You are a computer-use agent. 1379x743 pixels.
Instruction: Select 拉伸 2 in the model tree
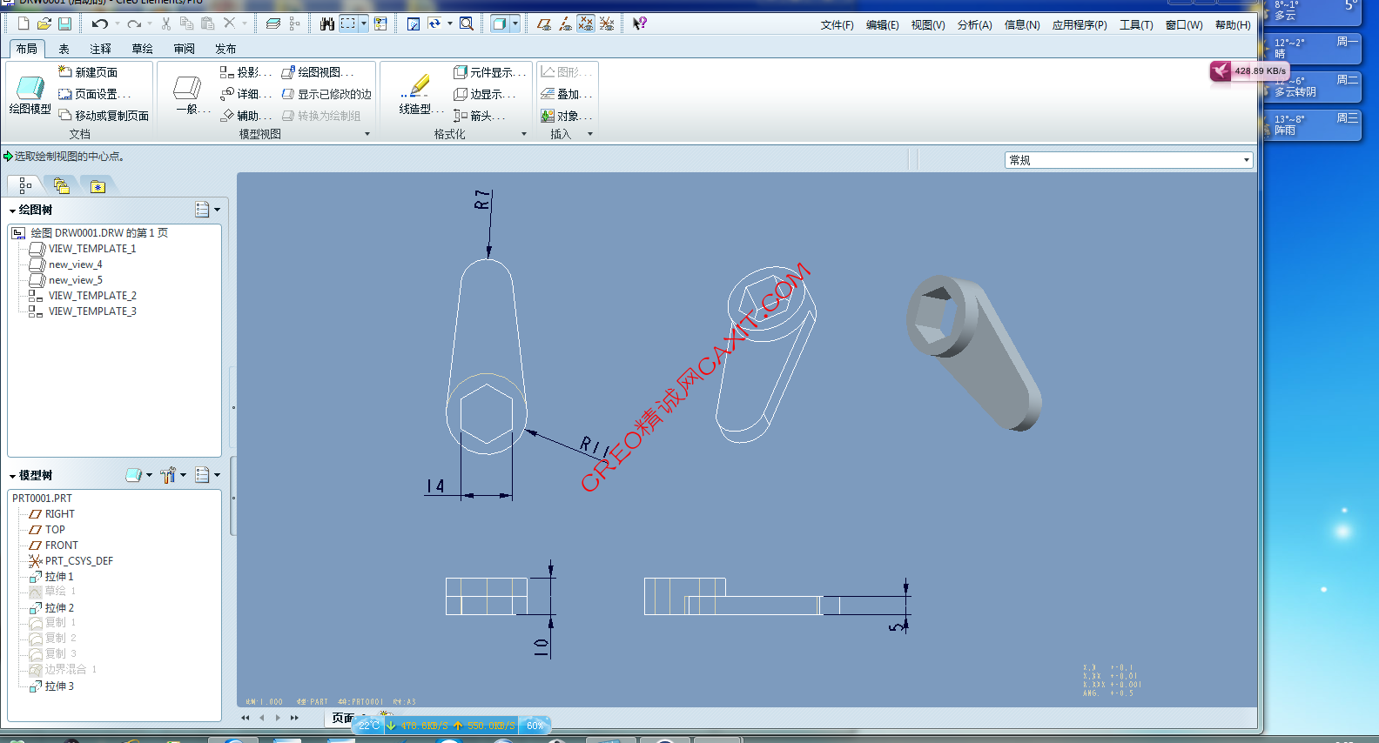[59, 608]
